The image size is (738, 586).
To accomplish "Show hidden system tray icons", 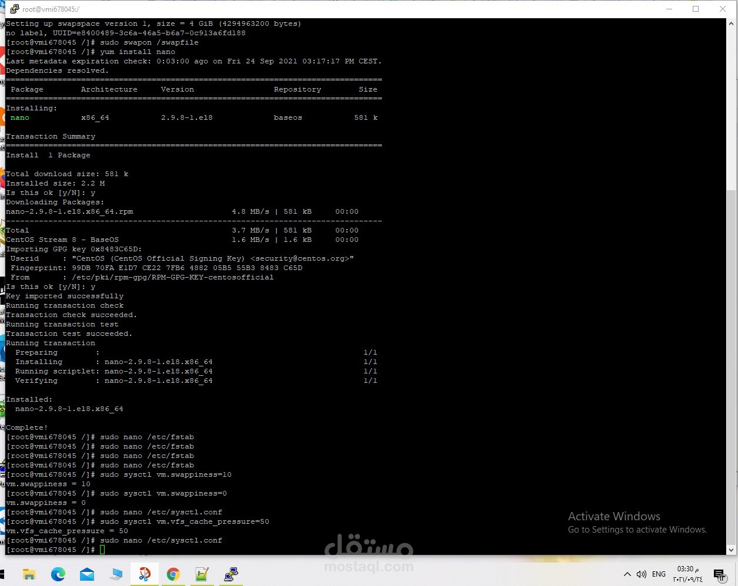I will (x=627, y=574).
